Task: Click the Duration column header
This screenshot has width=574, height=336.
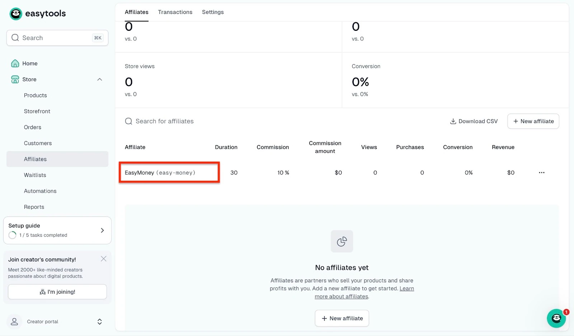Action: click(226, 147)
